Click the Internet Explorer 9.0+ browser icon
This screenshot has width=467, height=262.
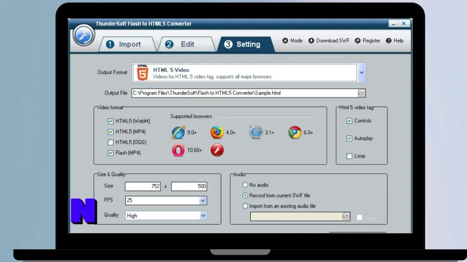pyautogui.click(x=178, y=132)
